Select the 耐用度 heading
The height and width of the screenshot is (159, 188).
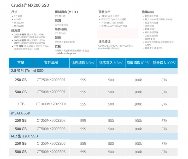tap(16, 30)
